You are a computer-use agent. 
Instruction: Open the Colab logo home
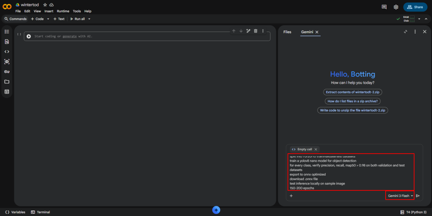click(x=7, y=7)
